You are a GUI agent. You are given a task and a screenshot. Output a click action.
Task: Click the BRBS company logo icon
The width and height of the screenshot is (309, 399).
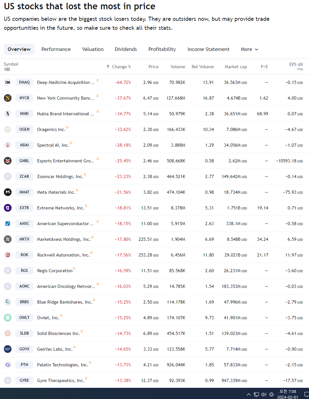pos(8,302)
